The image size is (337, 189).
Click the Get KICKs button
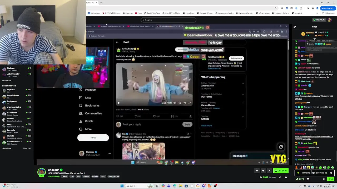pyautogui.click(x=319, y=20)
